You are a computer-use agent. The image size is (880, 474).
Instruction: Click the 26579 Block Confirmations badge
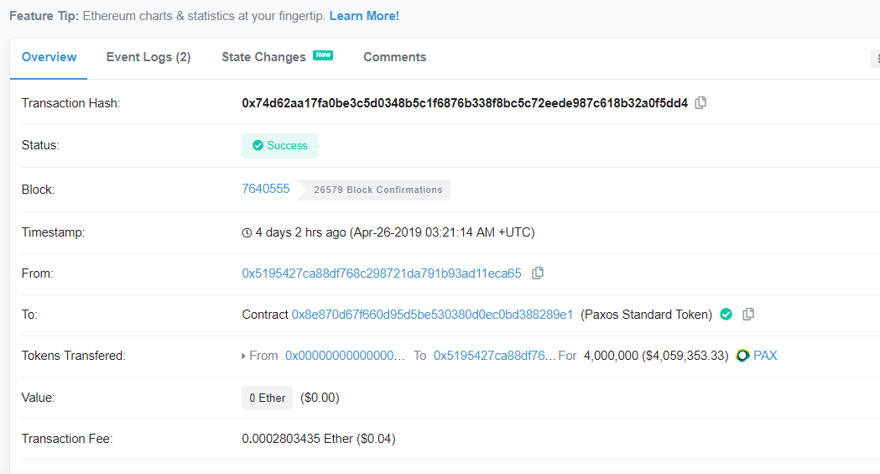pos(378,190)
